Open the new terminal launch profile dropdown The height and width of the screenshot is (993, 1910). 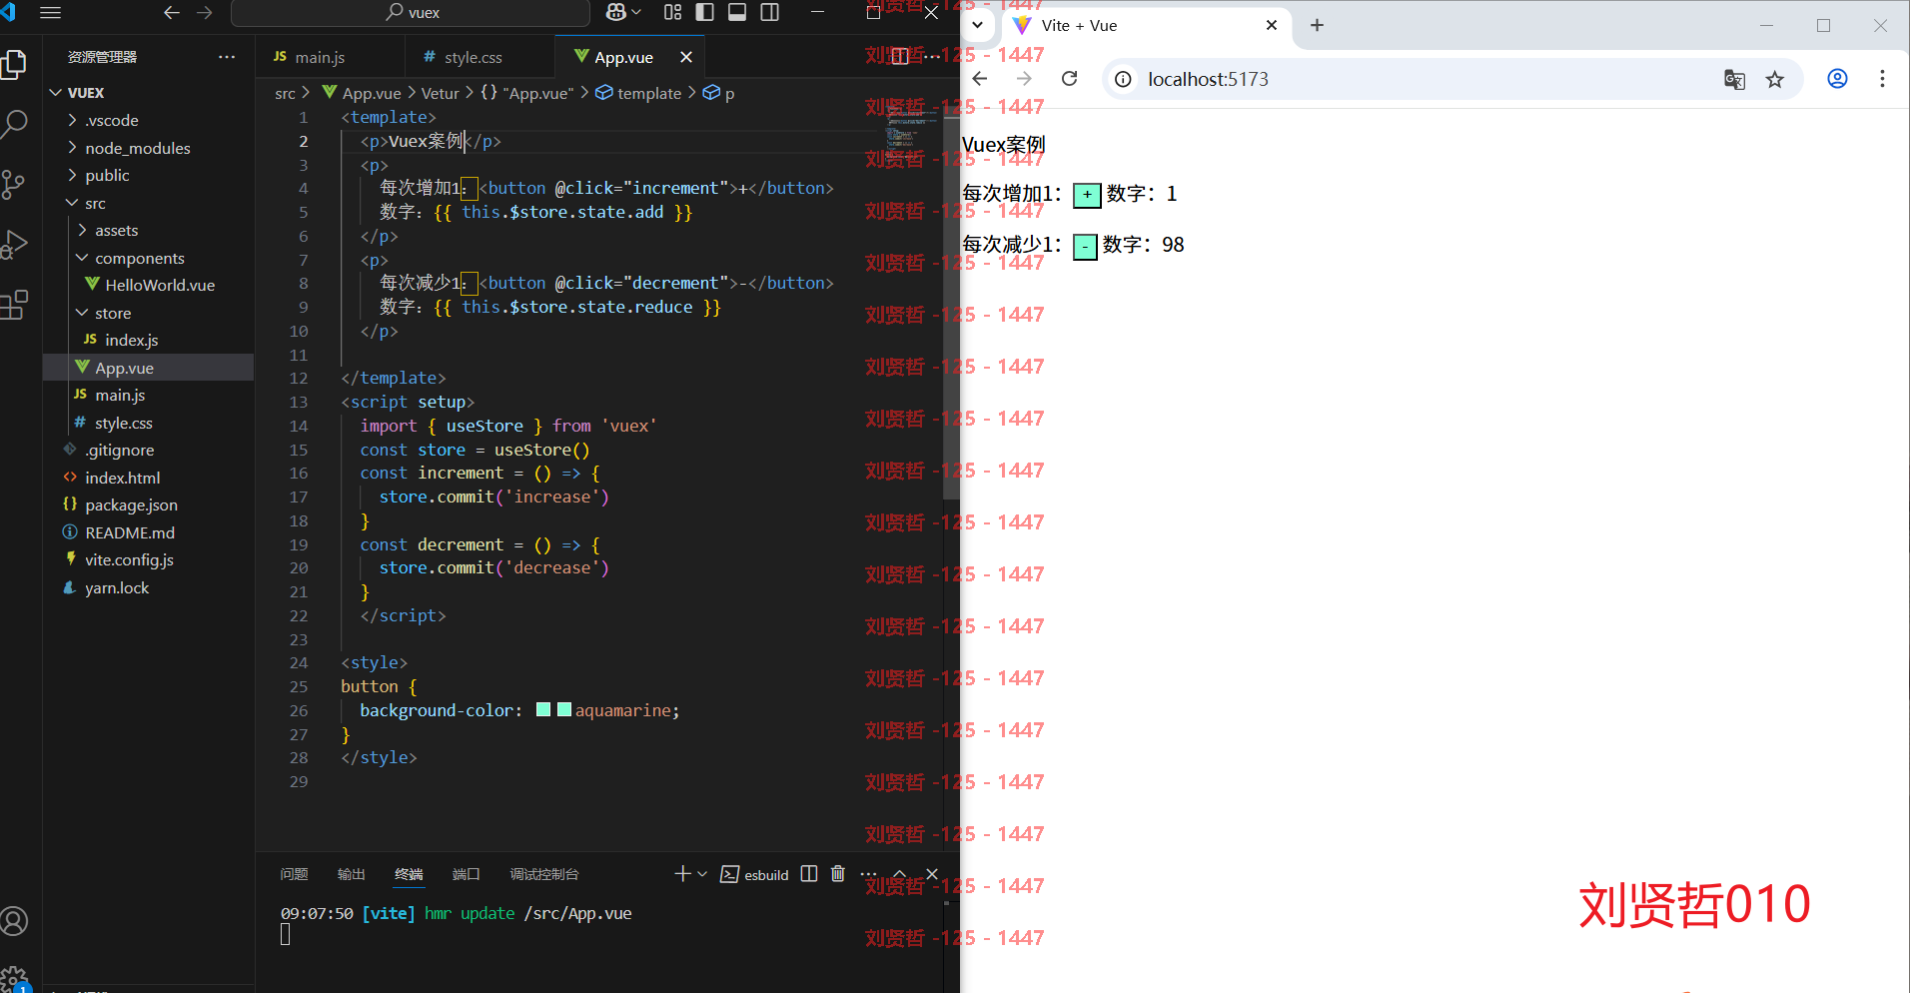(x=702, y=874)
